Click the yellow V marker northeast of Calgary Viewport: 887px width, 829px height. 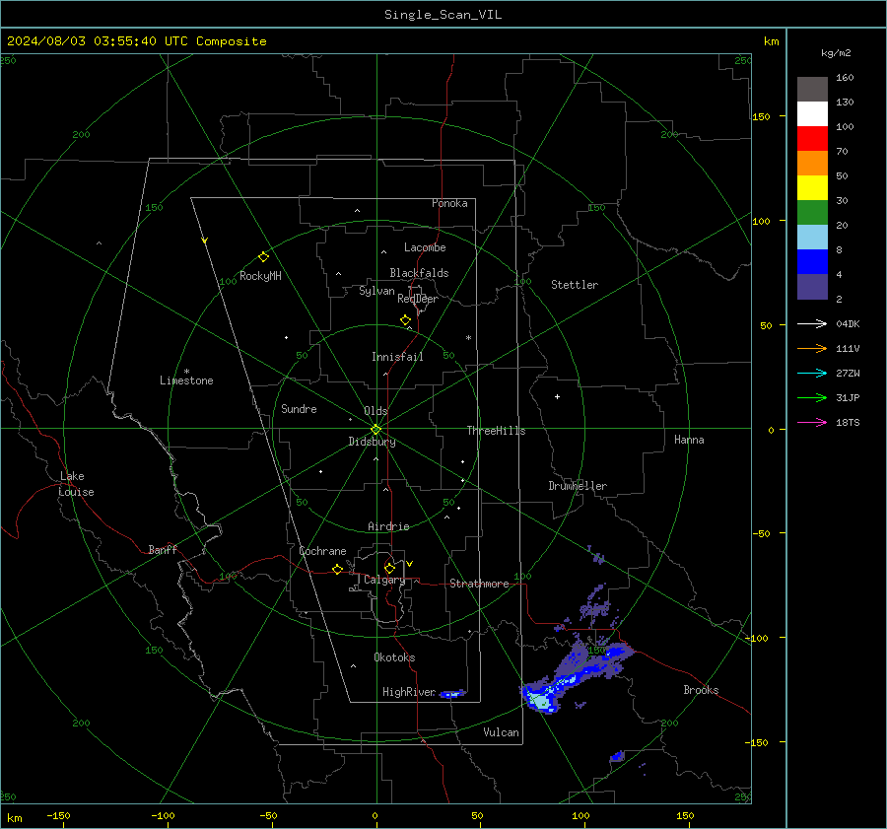[x=410, y=564]
